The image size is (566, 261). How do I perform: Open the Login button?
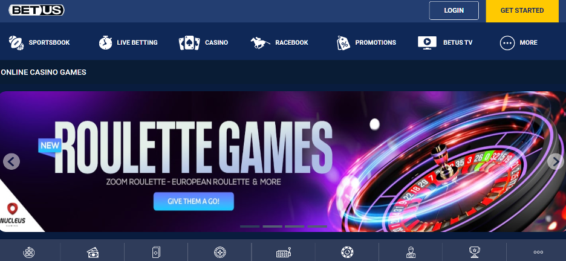tap(454, 10)
